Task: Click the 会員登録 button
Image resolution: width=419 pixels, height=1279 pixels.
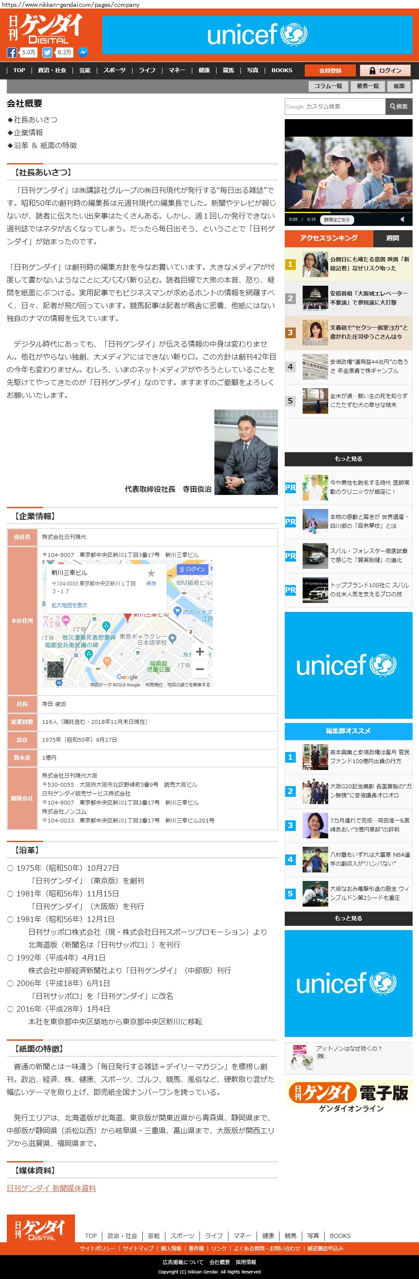Action: pos(330,70)
